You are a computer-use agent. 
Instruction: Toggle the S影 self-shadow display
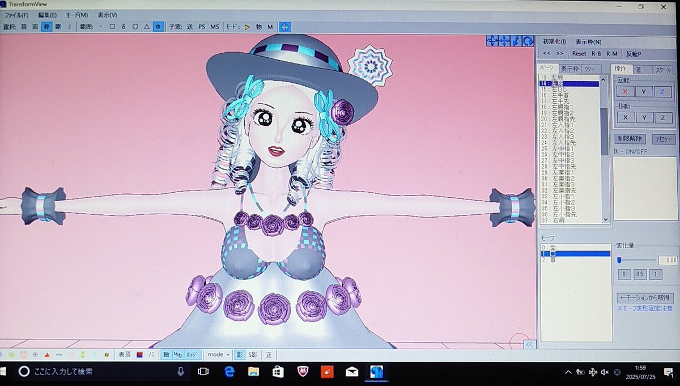(253, 354)
